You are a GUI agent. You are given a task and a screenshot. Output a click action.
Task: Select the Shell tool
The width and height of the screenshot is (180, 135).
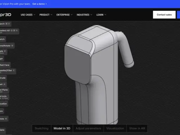pos(3,84)
